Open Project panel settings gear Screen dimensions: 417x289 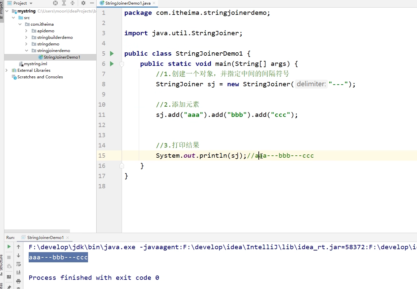click(x=83, y=3)
